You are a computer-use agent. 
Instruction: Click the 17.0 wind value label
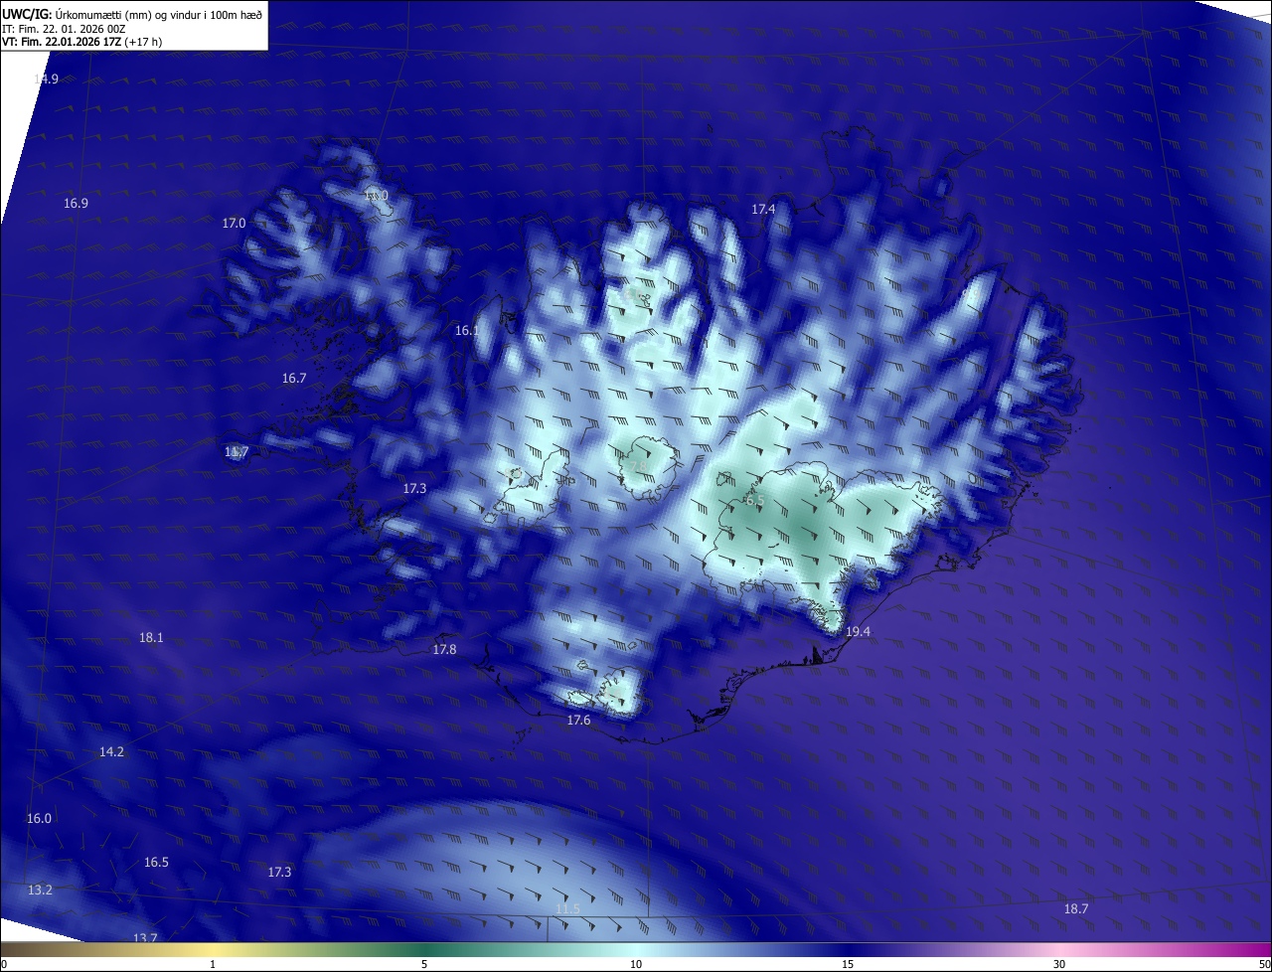pos(234,223)
